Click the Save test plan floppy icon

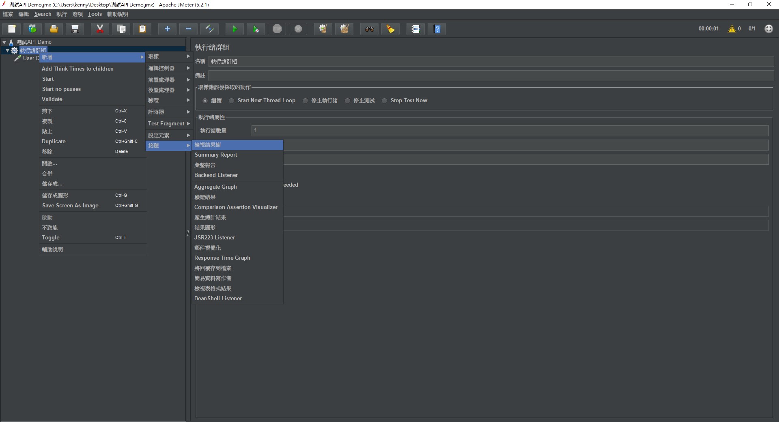point(75,29)
